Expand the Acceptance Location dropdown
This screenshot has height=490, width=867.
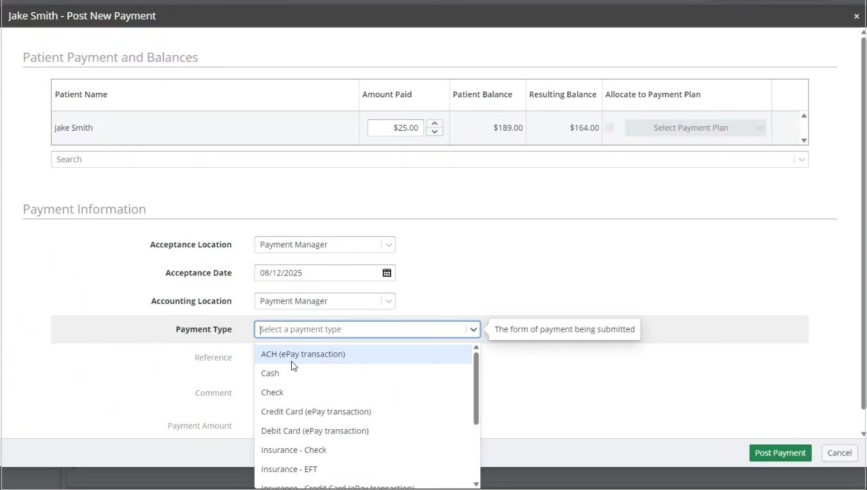click(388, 245)
